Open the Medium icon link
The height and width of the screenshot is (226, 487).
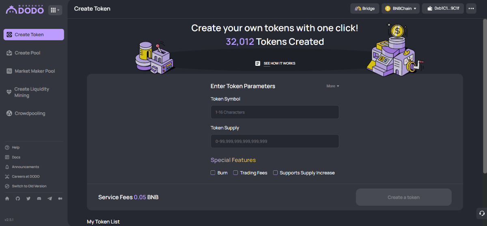tap(60, 199)
